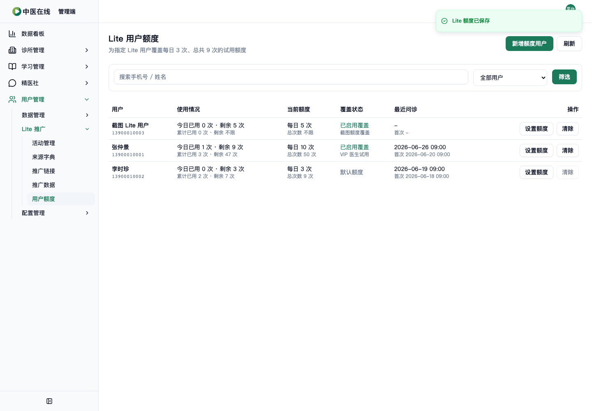Viewport: 592px width, 411px height.
Task: Select 用户额度 submenu item
Action: (x=61, y=199)
